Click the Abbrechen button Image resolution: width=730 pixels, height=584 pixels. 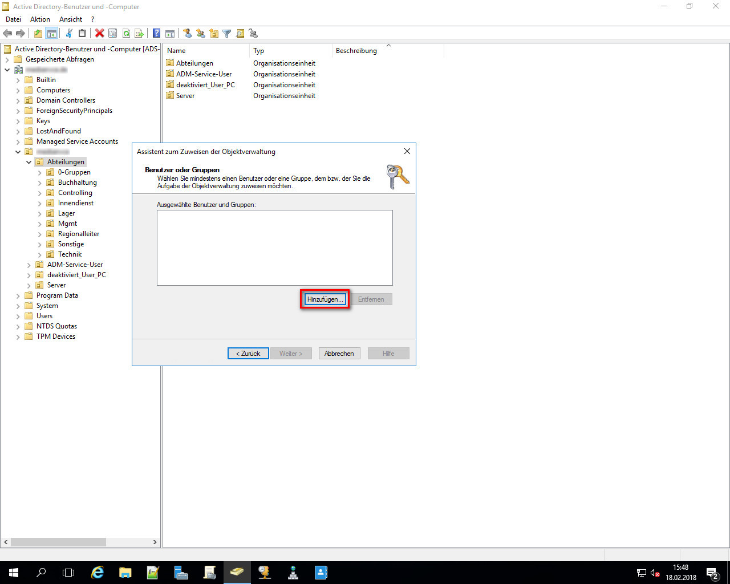tap(339, 354)
